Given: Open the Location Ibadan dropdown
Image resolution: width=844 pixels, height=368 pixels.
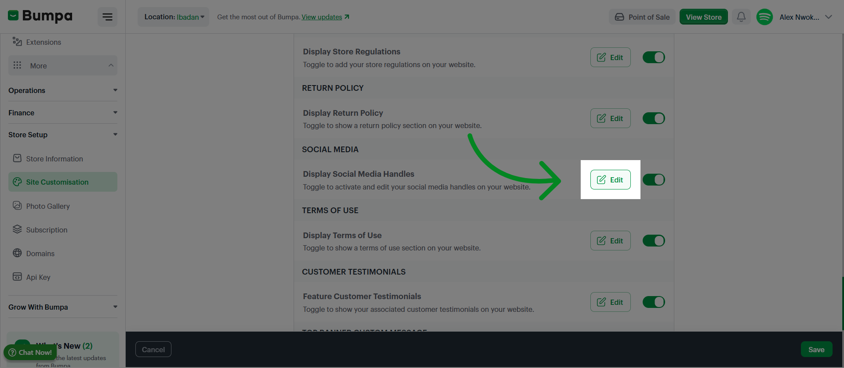Looking at the screenshot, I should 174,17.
